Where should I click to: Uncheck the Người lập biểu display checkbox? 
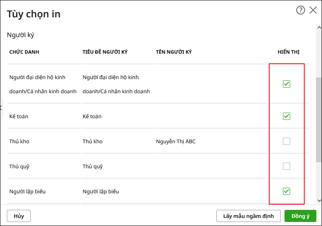[287, 191]
